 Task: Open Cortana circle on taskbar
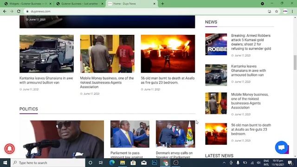(90, 163)
